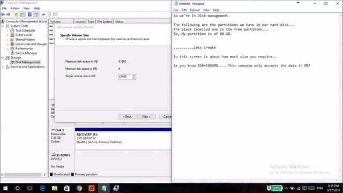Open the blue Help toolbar icon
The image size is (343, 193).
point(29,14)
